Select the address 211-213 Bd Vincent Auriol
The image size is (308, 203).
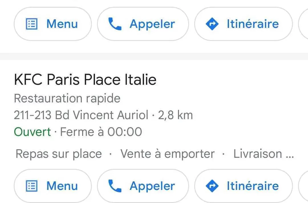[81, 115]
